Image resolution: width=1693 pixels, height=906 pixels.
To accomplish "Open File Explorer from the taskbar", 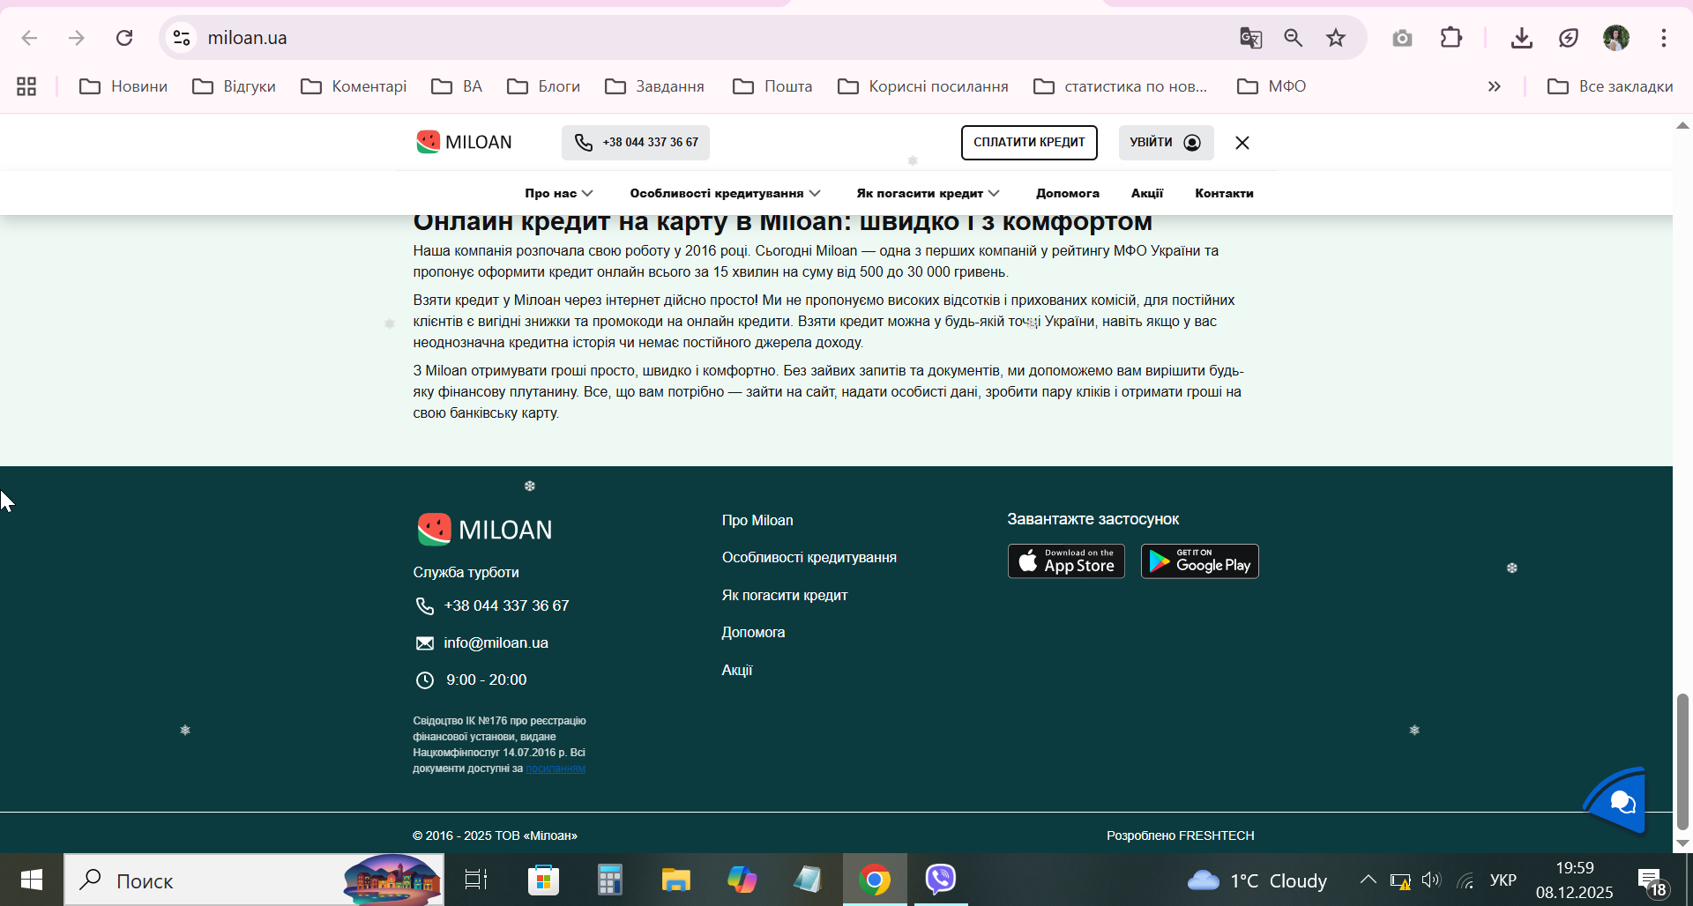I will [x=675, y=880].
